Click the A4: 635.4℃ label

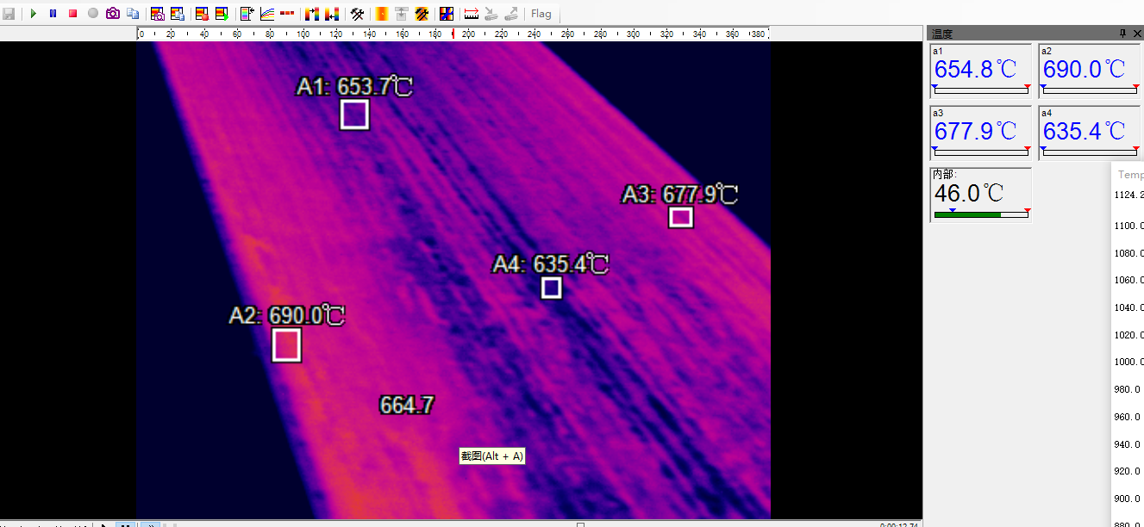(x=551, y=264)
